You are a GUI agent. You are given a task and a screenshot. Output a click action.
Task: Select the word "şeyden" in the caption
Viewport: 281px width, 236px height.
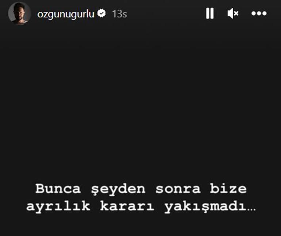click(118, 190)
